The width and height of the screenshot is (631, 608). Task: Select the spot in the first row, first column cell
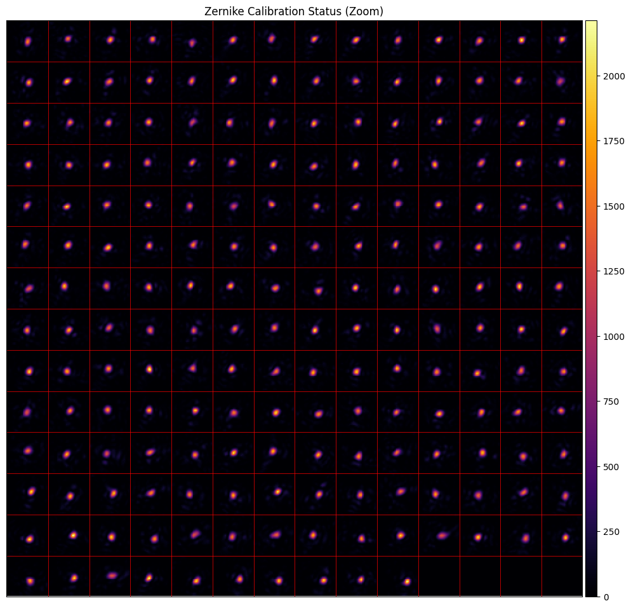pos(27,41)
